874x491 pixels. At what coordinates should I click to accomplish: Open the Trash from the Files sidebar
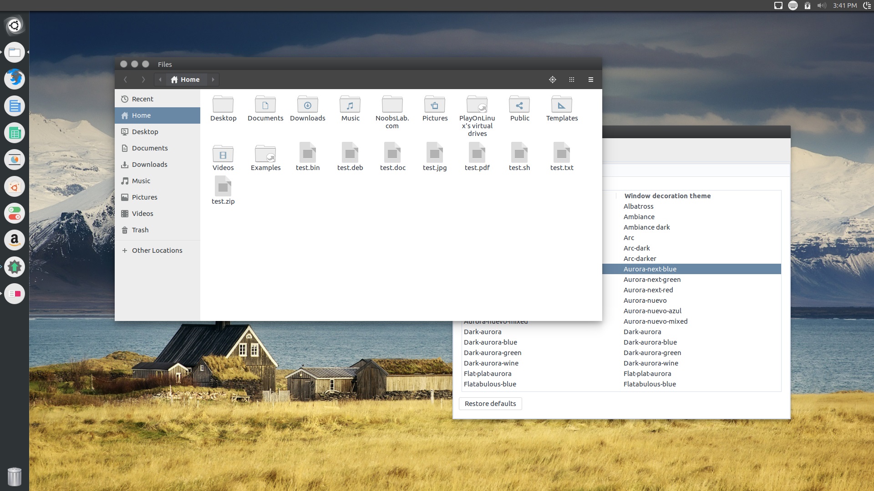pos(139,230)
